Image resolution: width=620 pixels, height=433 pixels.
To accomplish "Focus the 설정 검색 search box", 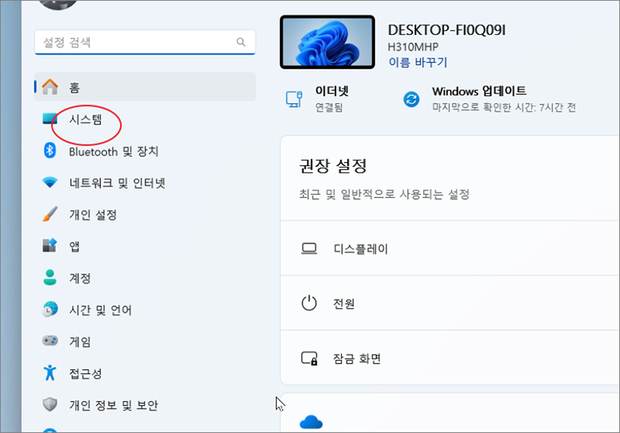I will [x=145, y=42].
